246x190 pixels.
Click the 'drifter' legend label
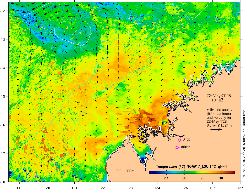pos(185,147)
